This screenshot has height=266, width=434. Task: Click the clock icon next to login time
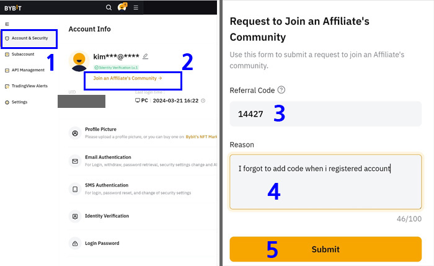click(x=203, y=100)
